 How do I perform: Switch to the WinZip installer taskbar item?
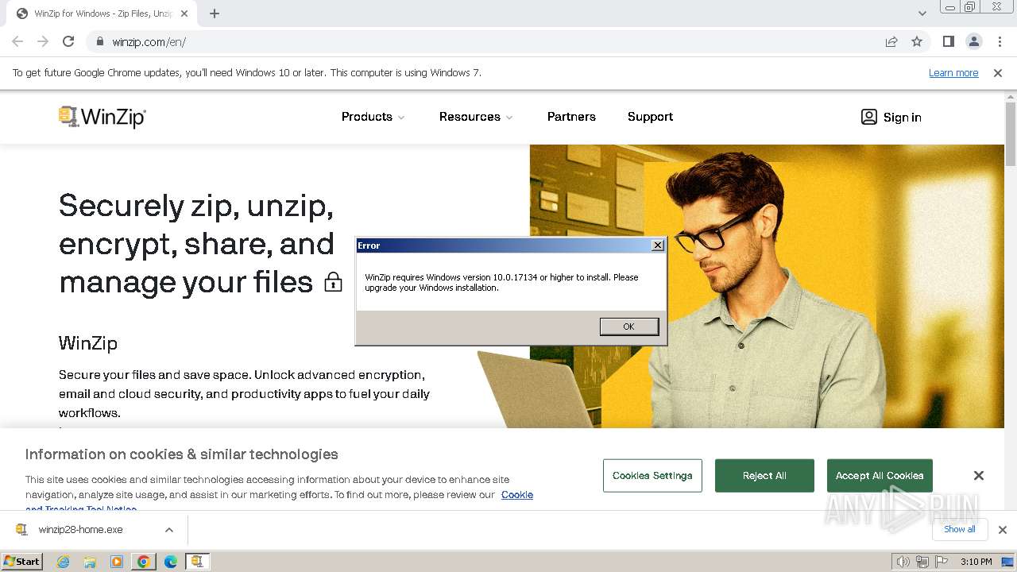(198, 562)
